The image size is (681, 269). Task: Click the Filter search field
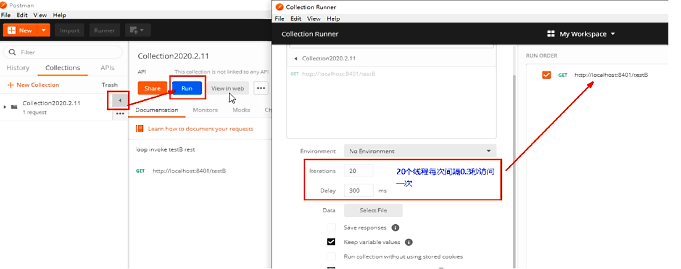63,52
